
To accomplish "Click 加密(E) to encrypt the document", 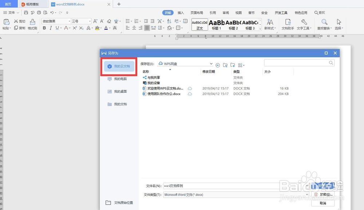I will click(324, 194).
